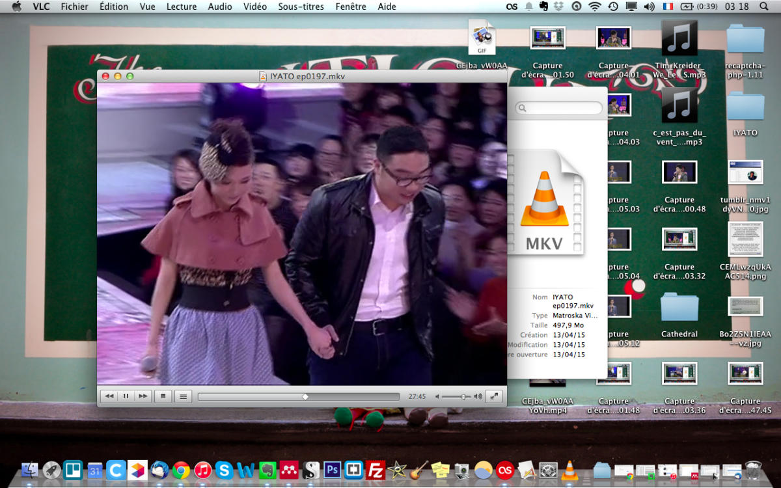Image resolution: width=781 pixels, height=488 pixels.
Task: Open the VLC cone icon in the Dock
Action: tap(569, 469)
